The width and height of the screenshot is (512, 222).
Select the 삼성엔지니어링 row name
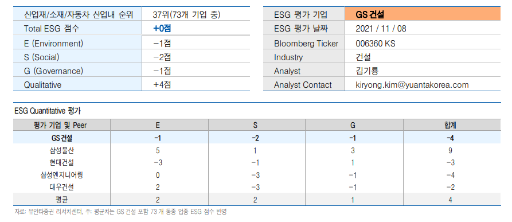(62, 175)
